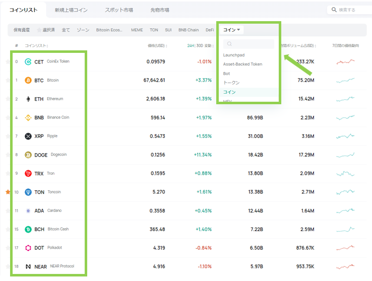The width and height of the screenshot is (372, 281).
Task: Filter by DeFi category
Action: click(x=210, y=30)
